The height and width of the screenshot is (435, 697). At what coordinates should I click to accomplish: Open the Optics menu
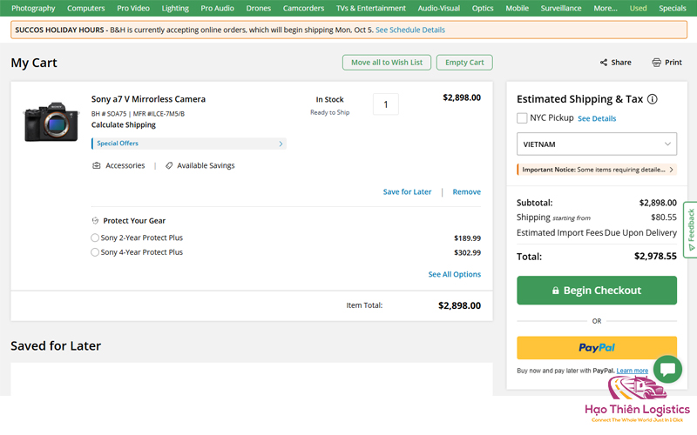(483, 8)
